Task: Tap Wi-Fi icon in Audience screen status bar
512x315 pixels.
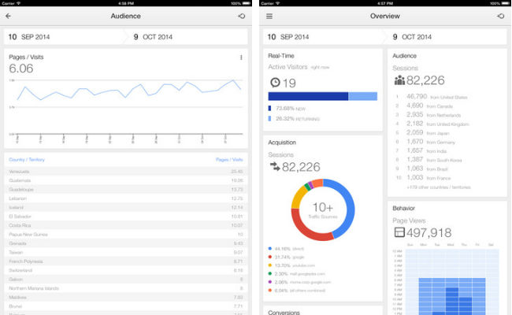Action: click(19, 3)
